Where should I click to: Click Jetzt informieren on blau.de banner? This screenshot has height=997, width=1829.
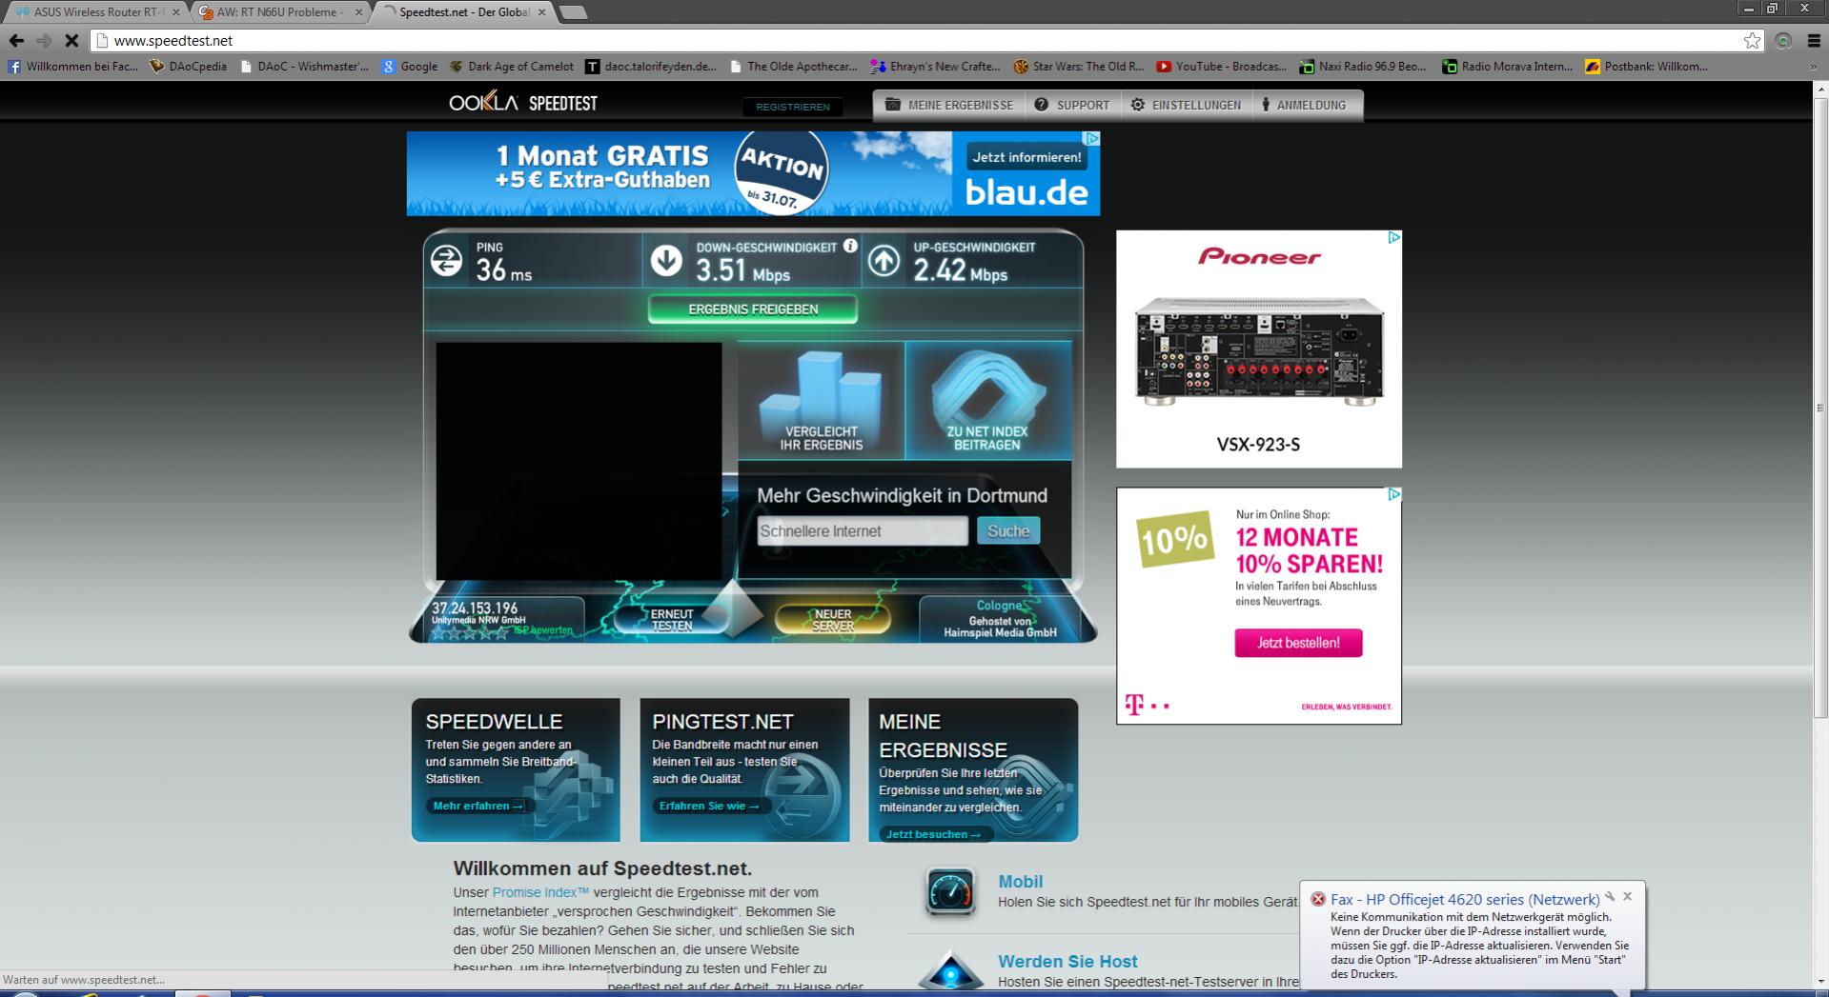(x=1026, y=157)
